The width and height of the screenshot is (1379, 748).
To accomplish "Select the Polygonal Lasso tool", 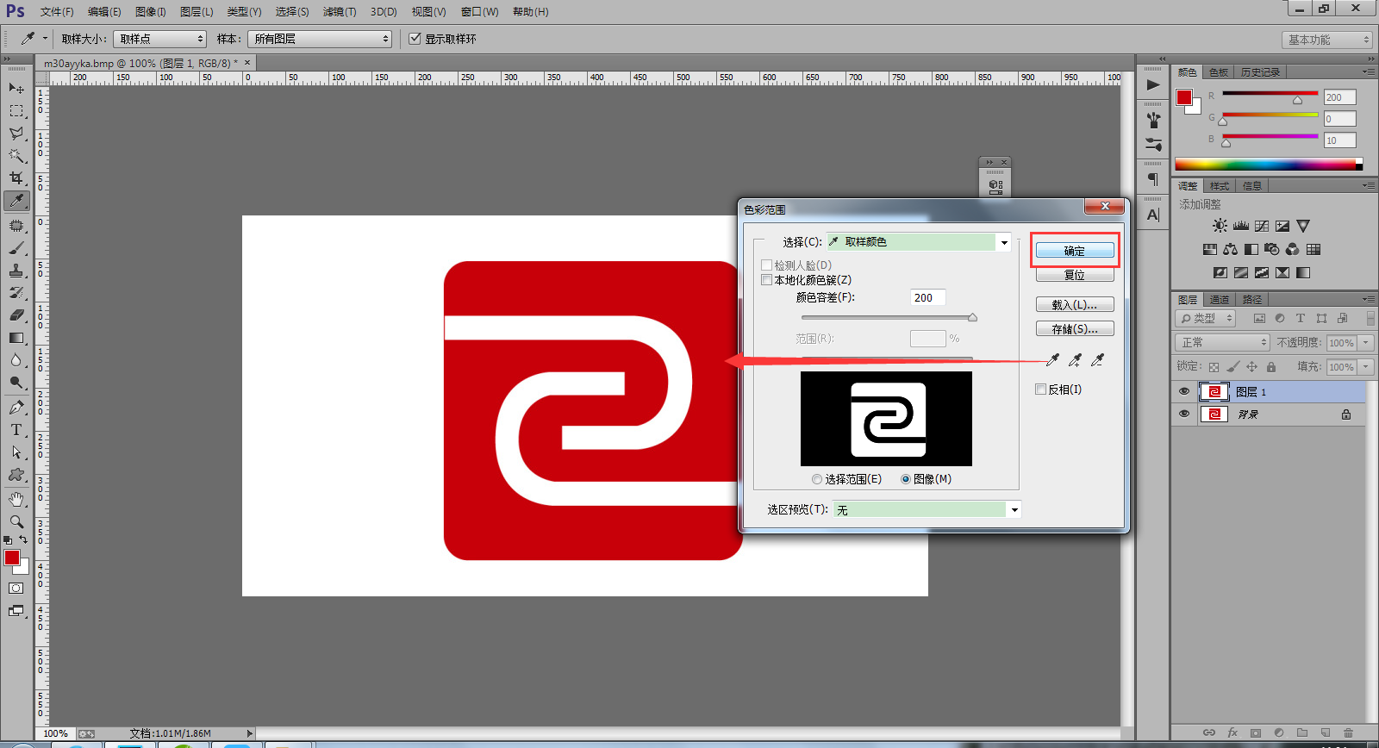I will tap(16, 134).
